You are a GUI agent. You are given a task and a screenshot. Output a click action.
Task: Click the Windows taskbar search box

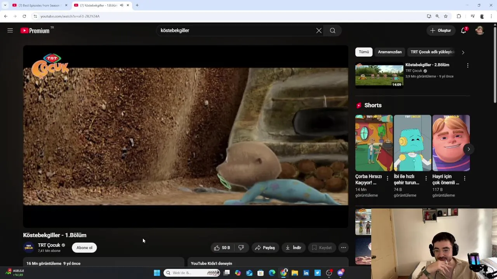click(192, 273)
